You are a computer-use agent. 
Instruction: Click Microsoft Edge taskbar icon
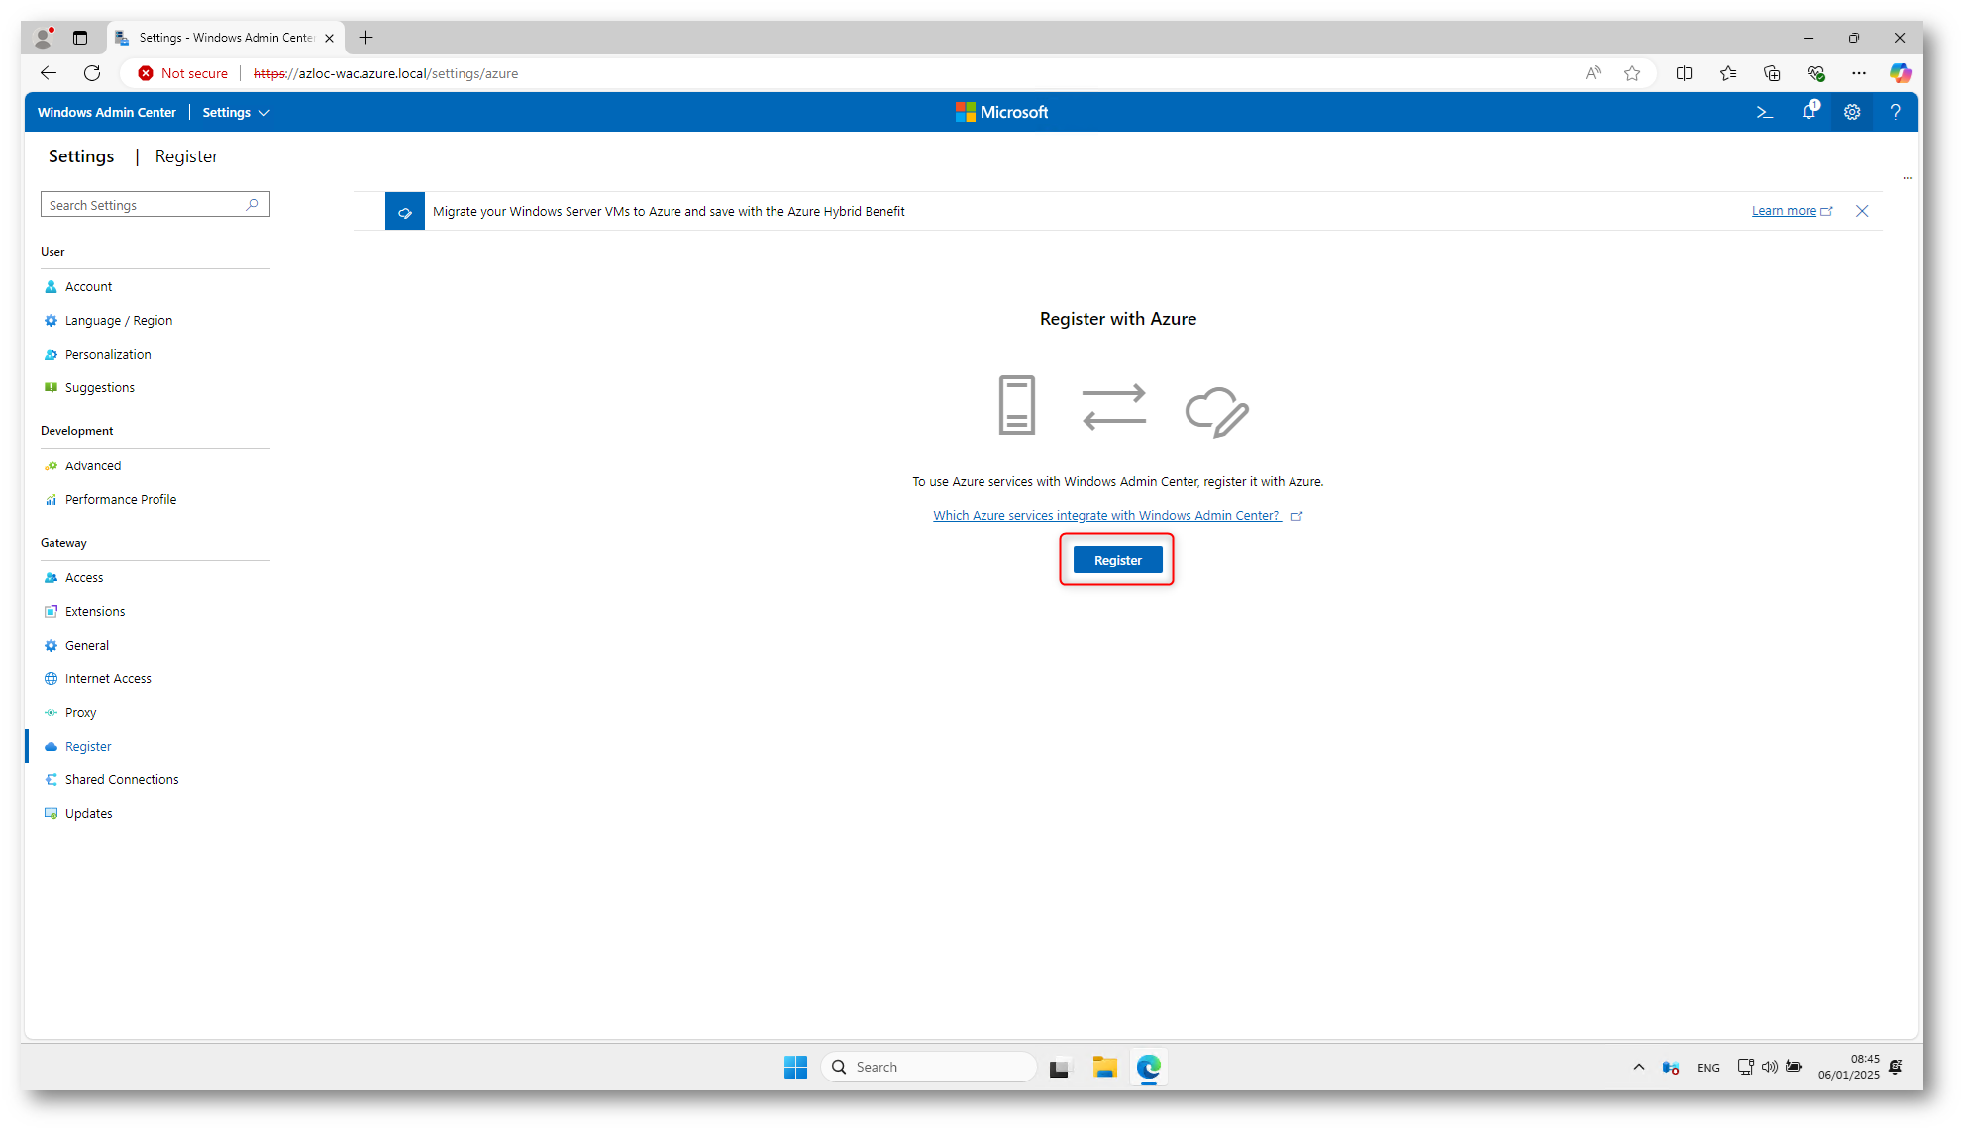pos(1148,1068)
